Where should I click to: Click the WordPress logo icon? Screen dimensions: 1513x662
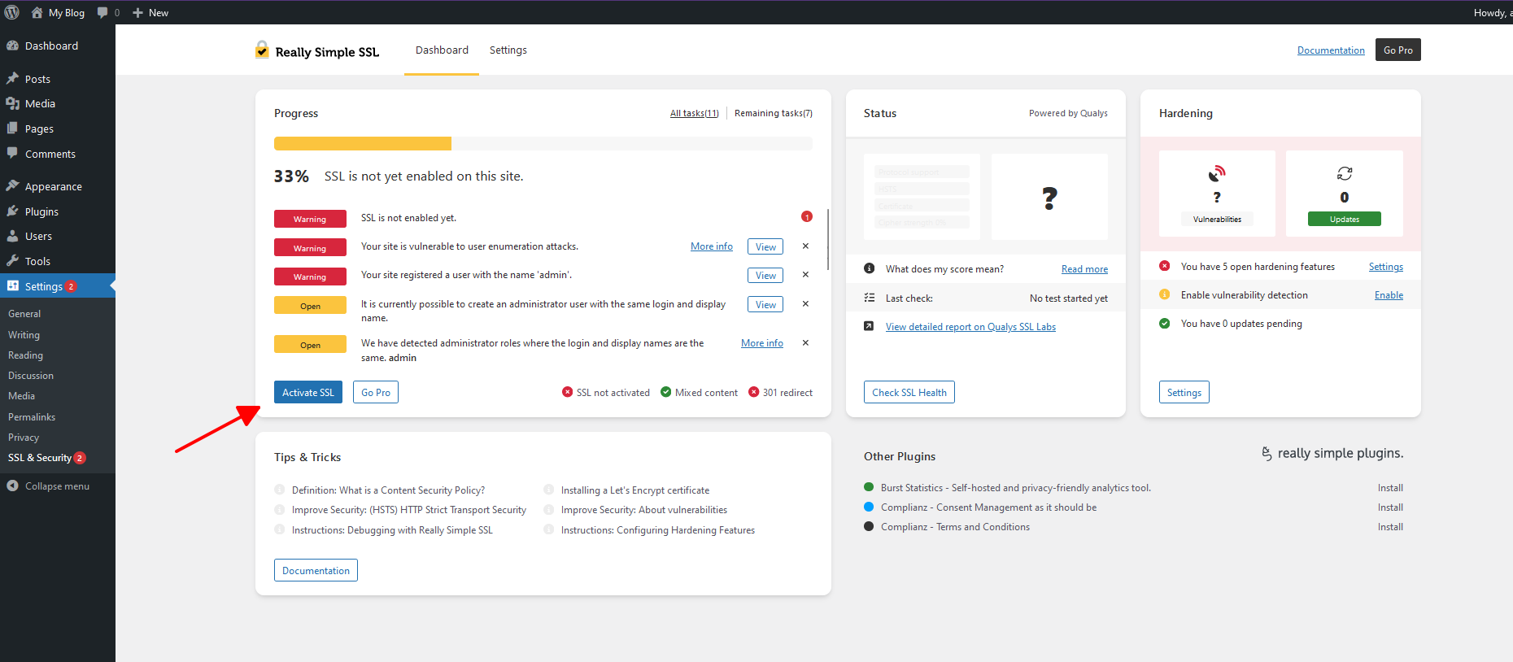pos(12,12)
